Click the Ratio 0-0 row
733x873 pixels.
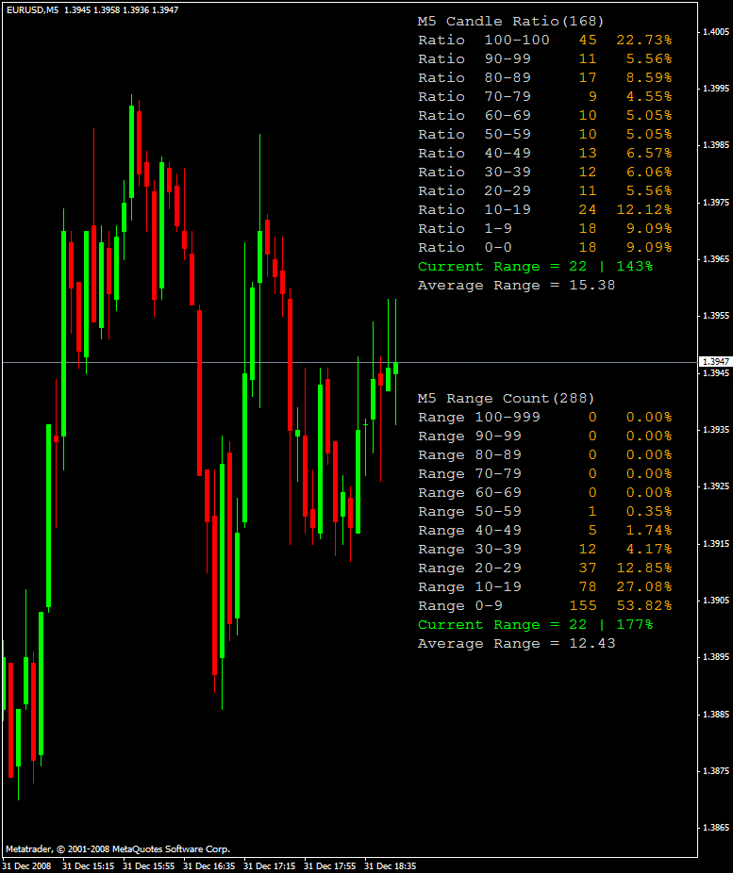point(544,248)
